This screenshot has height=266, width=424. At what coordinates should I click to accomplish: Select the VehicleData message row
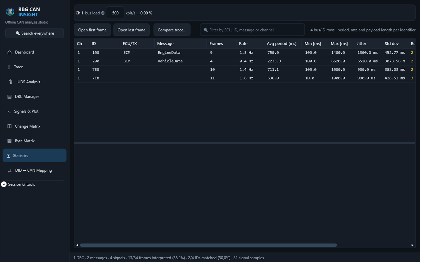[245, 61]
